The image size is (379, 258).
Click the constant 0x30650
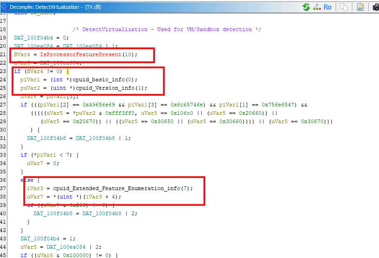162,121
